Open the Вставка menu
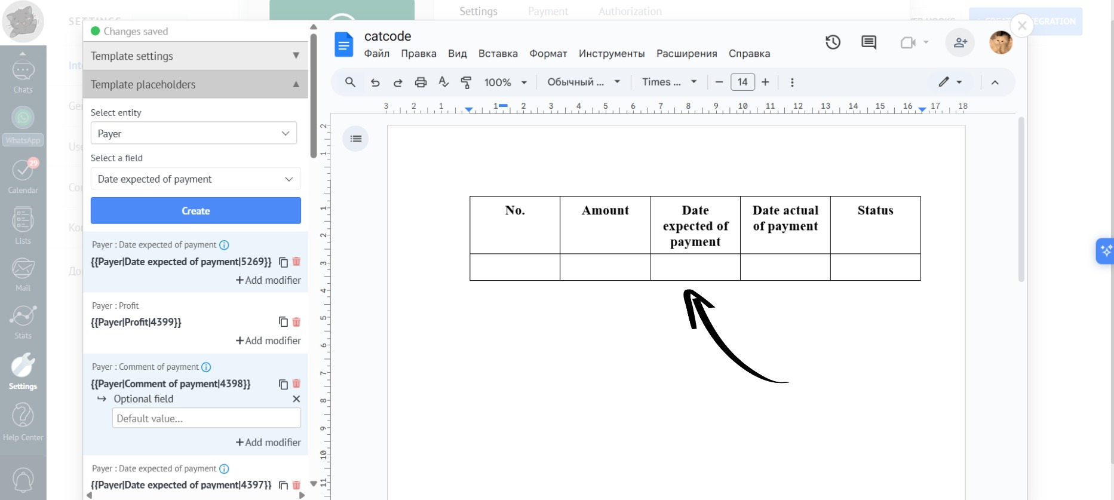1114x500 pixels. coord(498,54)
